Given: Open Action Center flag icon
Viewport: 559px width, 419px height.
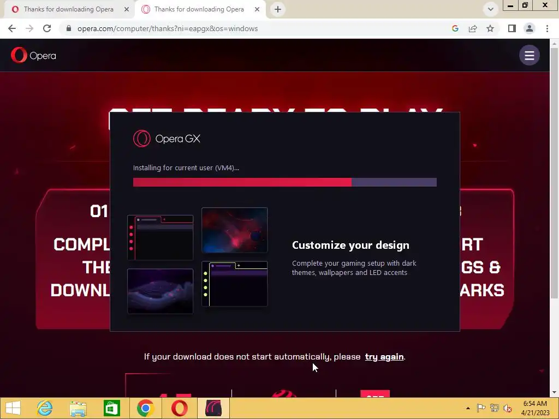Looking at the screenshot, I should [x=481, y=408].
